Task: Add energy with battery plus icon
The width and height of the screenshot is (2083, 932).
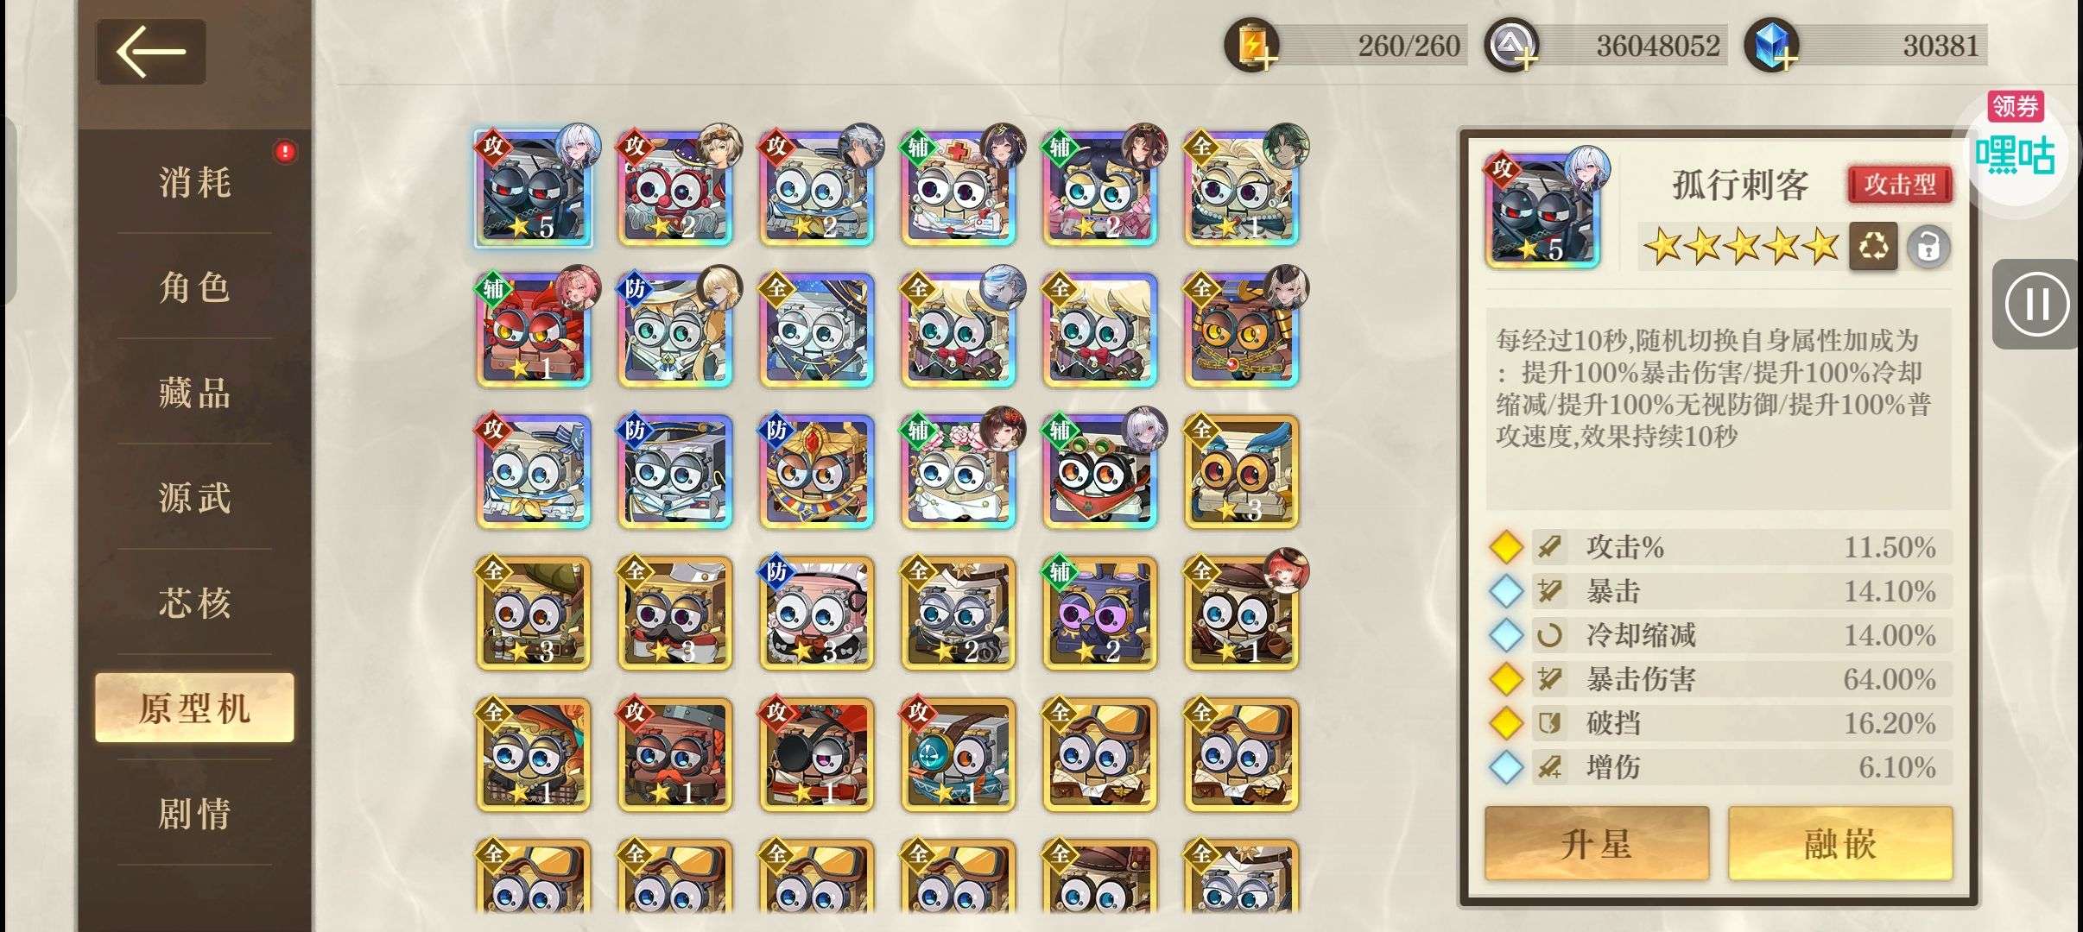Action: (x=1251, y=46)
